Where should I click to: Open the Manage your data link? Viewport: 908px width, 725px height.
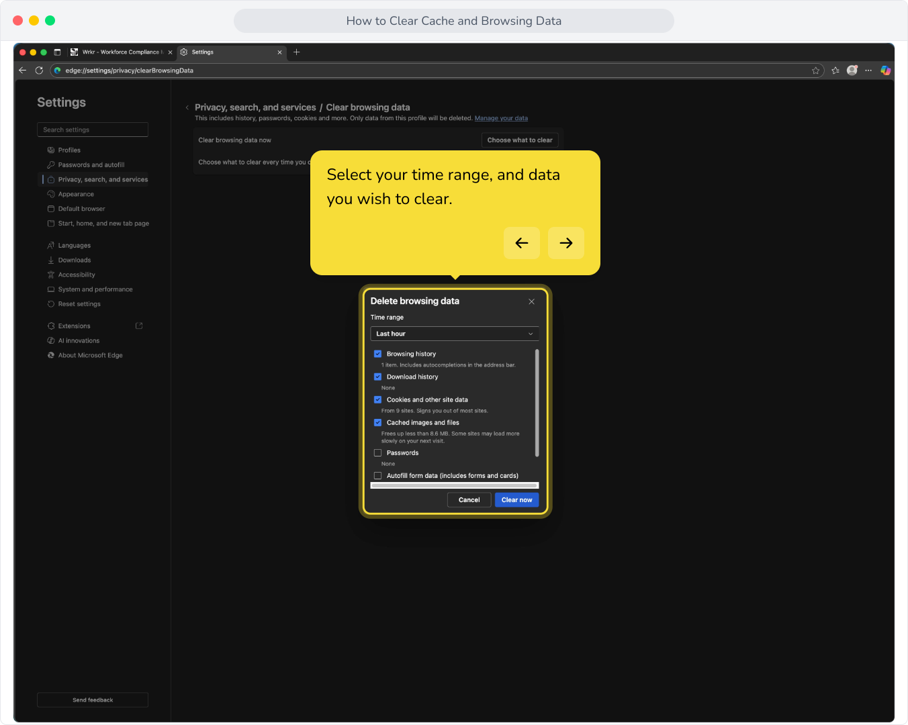pyautogui.click(x=501, y=118)
